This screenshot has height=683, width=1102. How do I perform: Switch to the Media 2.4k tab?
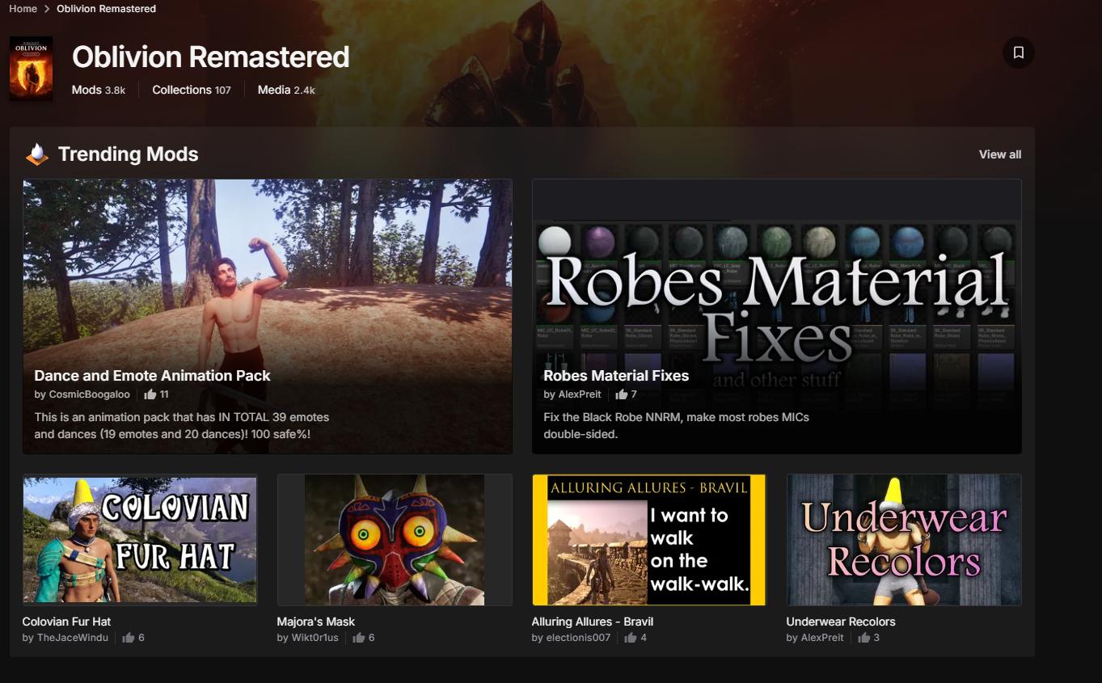tap(286, 90)
